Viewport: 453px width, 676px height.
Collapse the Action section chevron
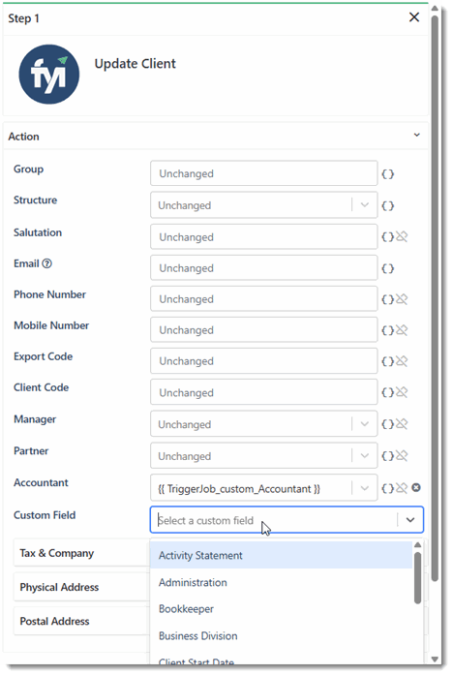tap(417, 135)
